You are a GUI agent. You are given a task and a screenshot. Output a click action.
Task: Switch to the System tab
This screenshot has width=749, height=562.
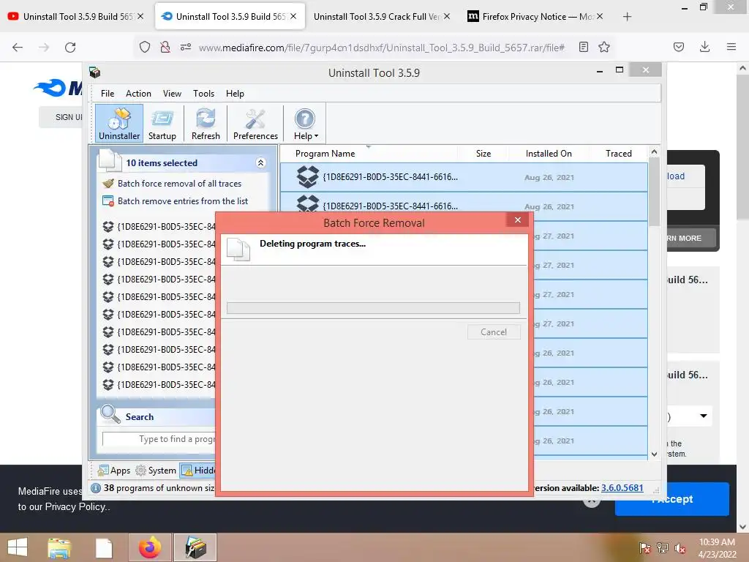(156, 471)
